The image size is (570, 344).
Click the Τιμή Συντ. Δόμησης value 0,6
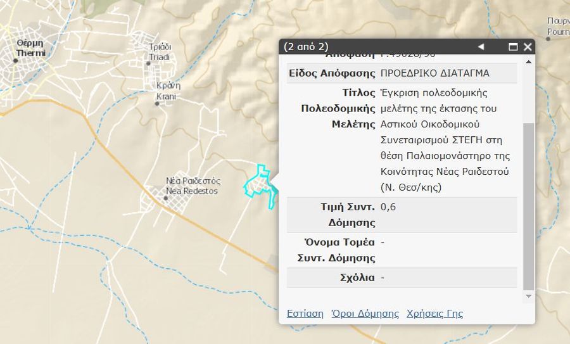tap(388, 207)
